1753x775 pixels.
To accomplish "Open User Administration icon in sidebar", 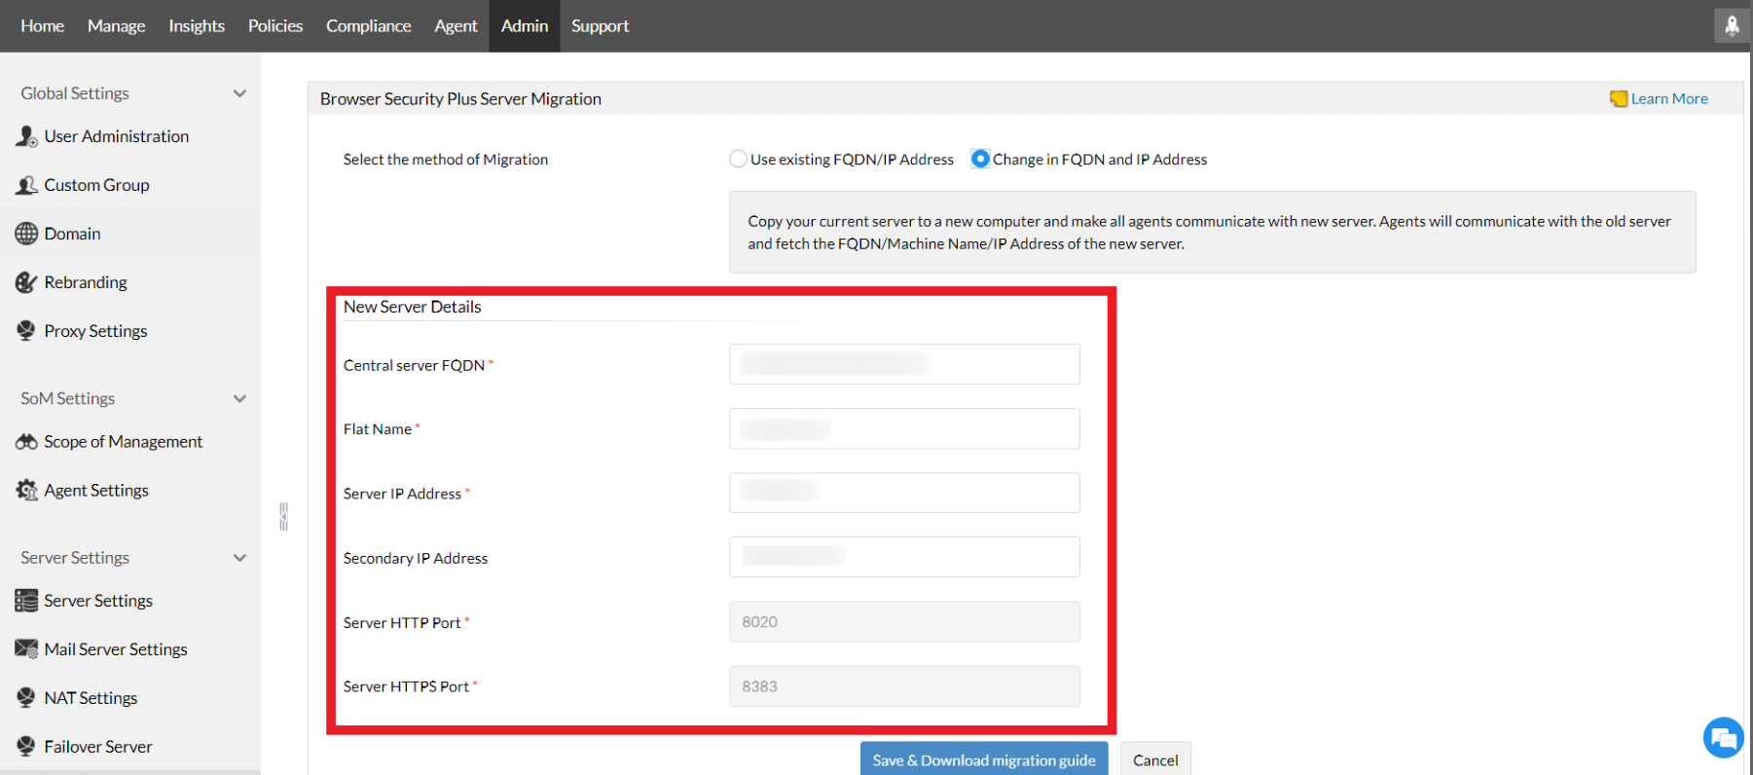I will click(x=26, y=136).
